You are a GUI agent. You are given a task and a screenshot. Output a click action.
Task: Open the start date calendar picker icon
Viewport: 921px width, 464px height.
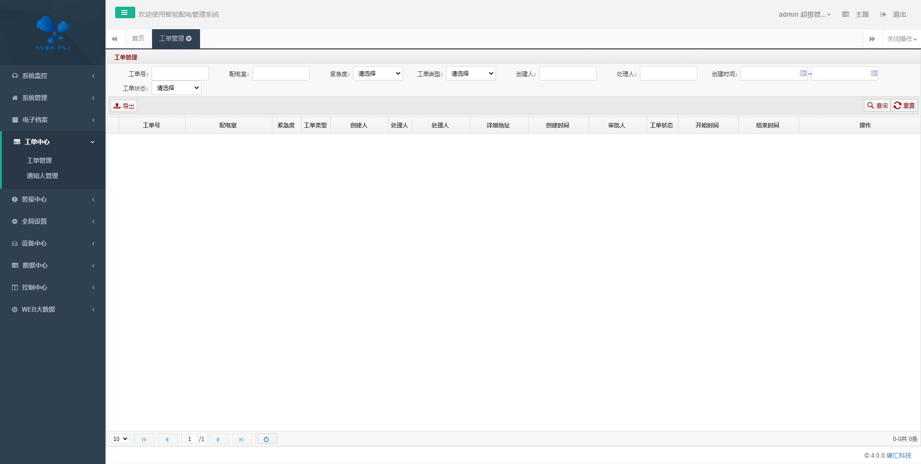(x=803, y=73)
